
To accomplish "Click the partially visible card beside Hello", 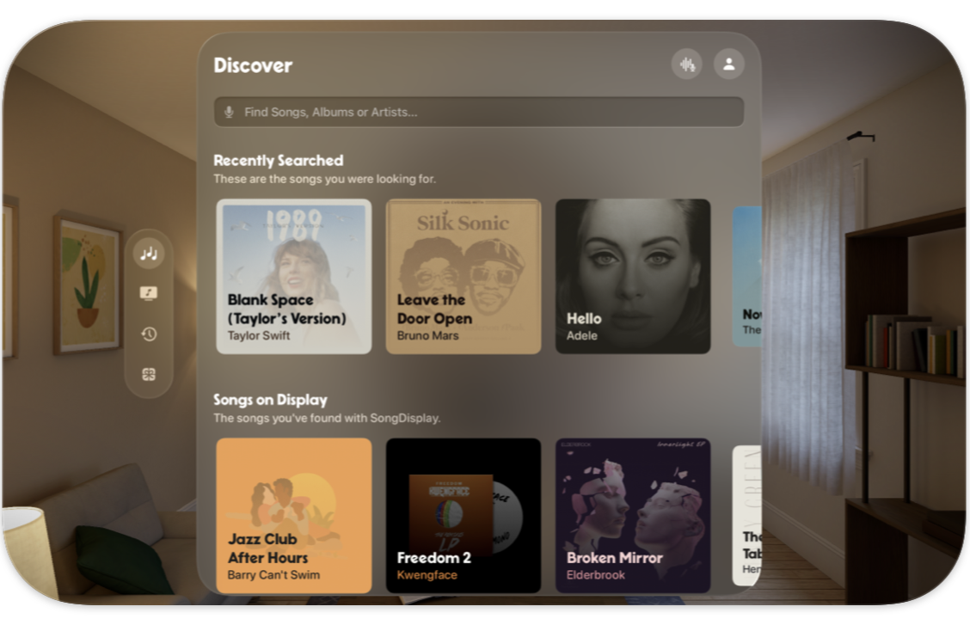I will 747,275.
